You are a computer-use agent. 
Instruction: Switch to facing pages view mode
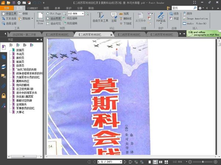tap(161, 162)
